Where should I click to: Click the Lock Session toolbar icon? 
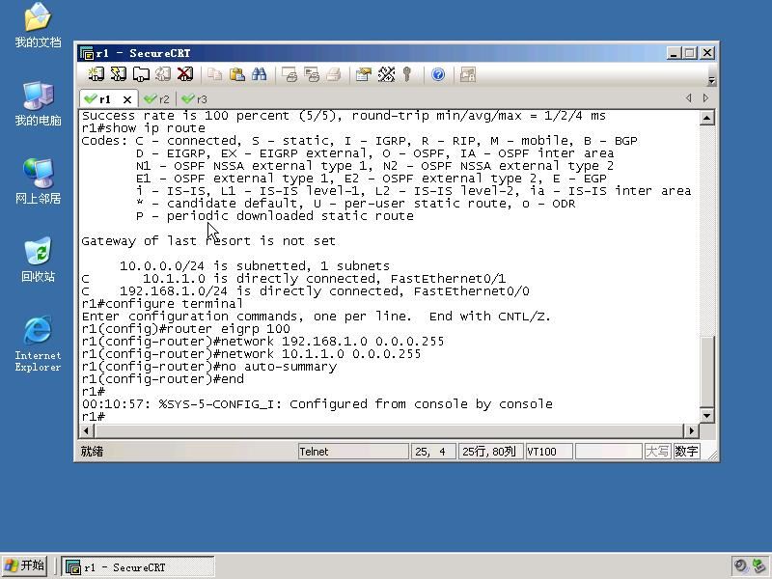pyautogui.click(x=468, y=74)
